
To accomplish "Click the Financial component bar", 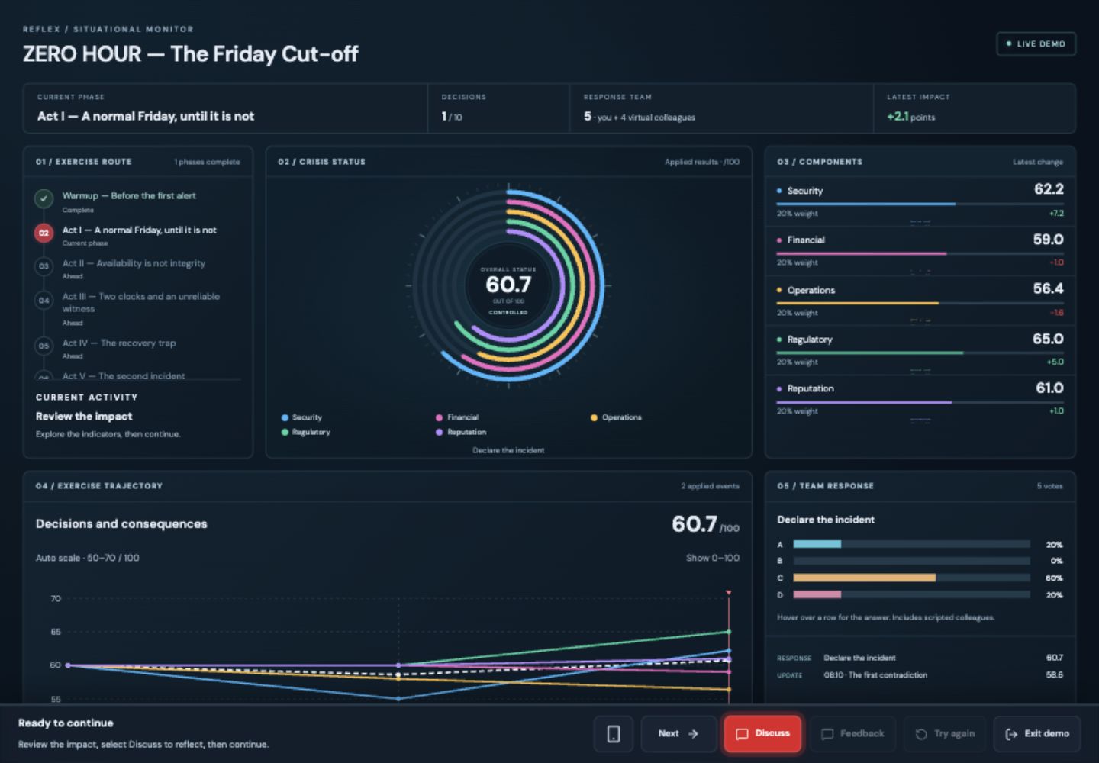I will 920,253.
